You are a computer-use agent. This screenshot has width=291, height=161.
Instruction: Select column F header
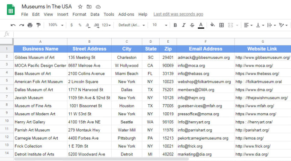click(x=206, y=42)
